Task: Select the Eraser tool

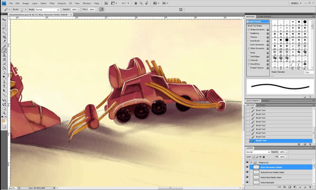Action: coord(4,64)
